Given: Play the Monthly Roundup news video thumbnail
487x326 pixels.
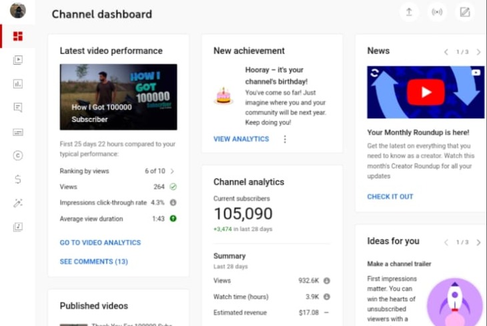Looking at the screenshot, I should pos(426,92).
